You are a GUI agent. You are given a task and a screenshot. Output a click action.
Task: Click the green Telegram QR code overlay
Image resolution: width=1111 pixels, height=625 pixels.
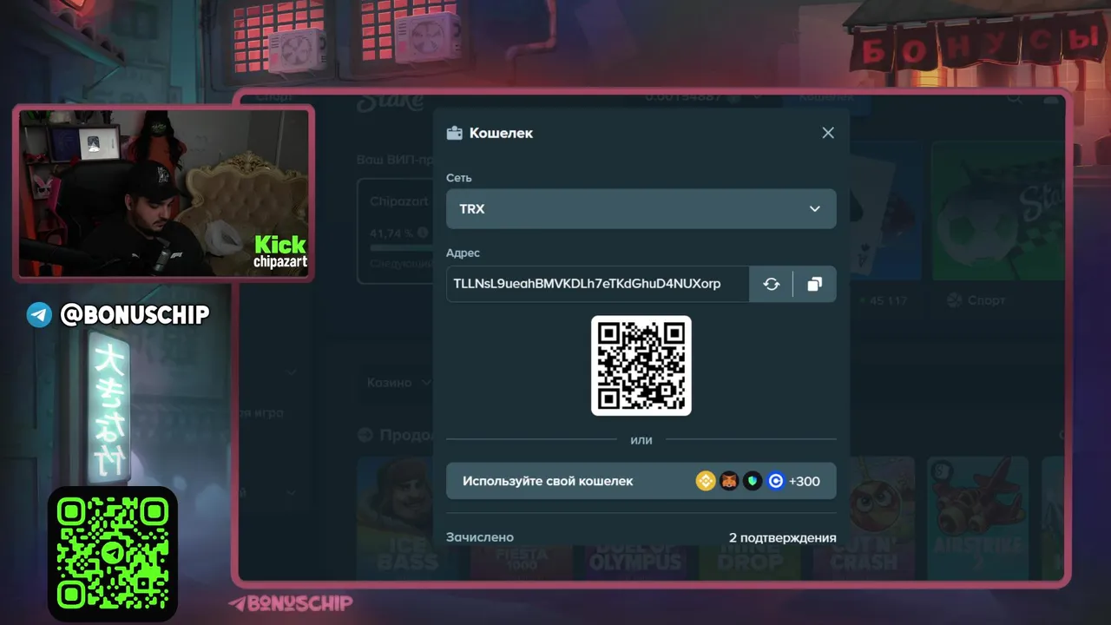pyautogui.click(x=113, y=554)
